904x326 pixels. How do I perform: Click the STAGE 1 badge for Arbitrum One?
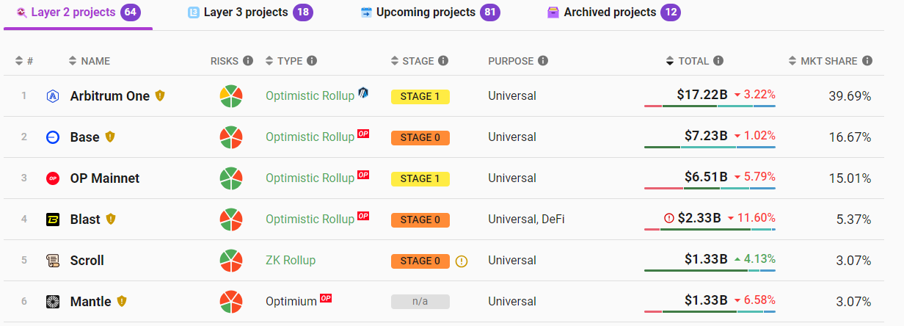pos(420,96)
